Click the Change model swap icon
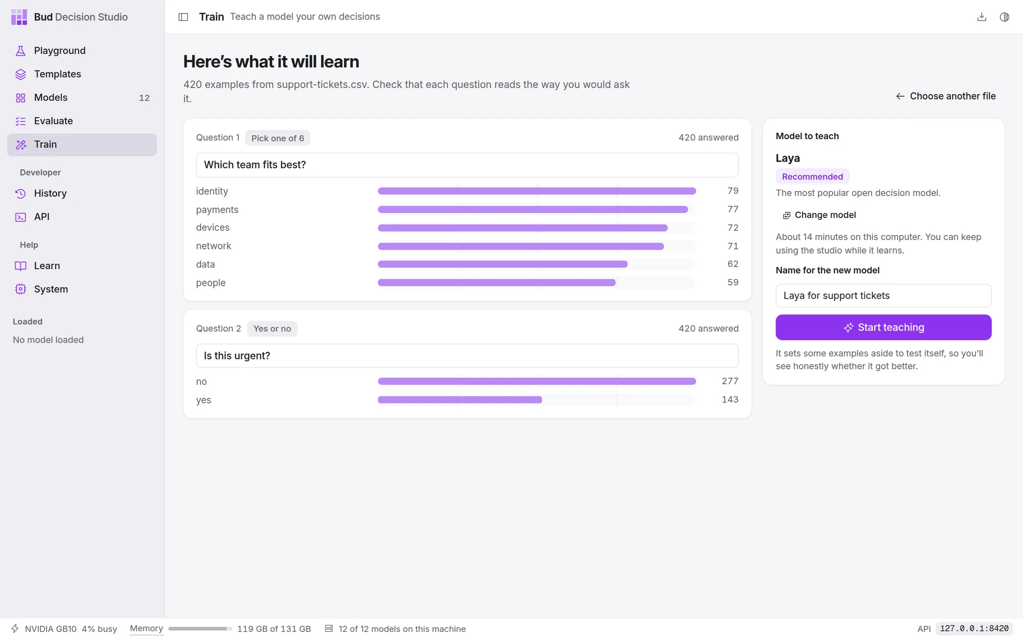 tap(787, 215)
